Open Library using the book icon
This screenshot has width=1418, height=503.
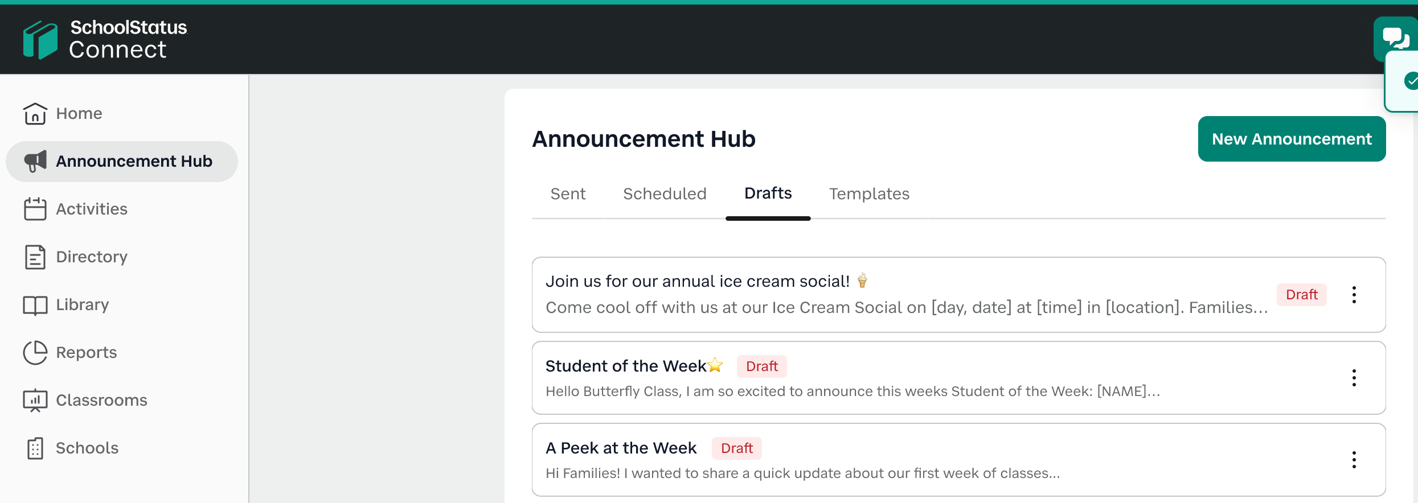[35, 305]
